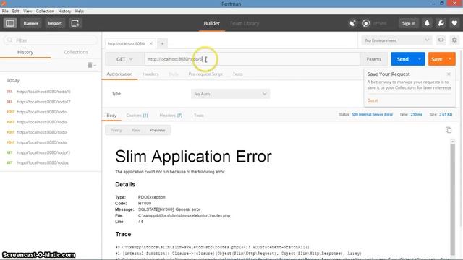Open the request Tests tab
The width and height of the screenshot is (463, 260).
[x=238, y=74]
